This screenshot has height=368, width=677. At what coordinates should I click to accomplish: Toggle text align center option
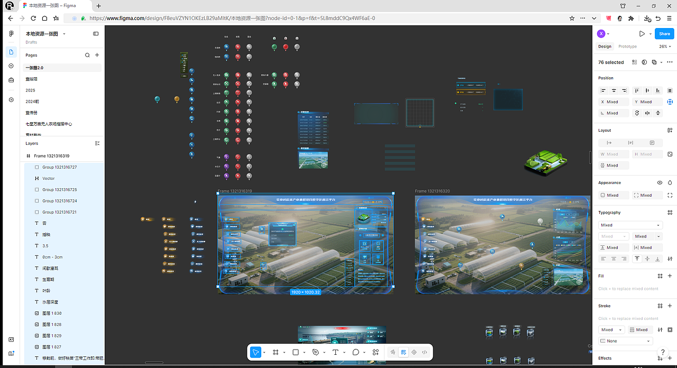pyautogui.click(x=614, y=259)
